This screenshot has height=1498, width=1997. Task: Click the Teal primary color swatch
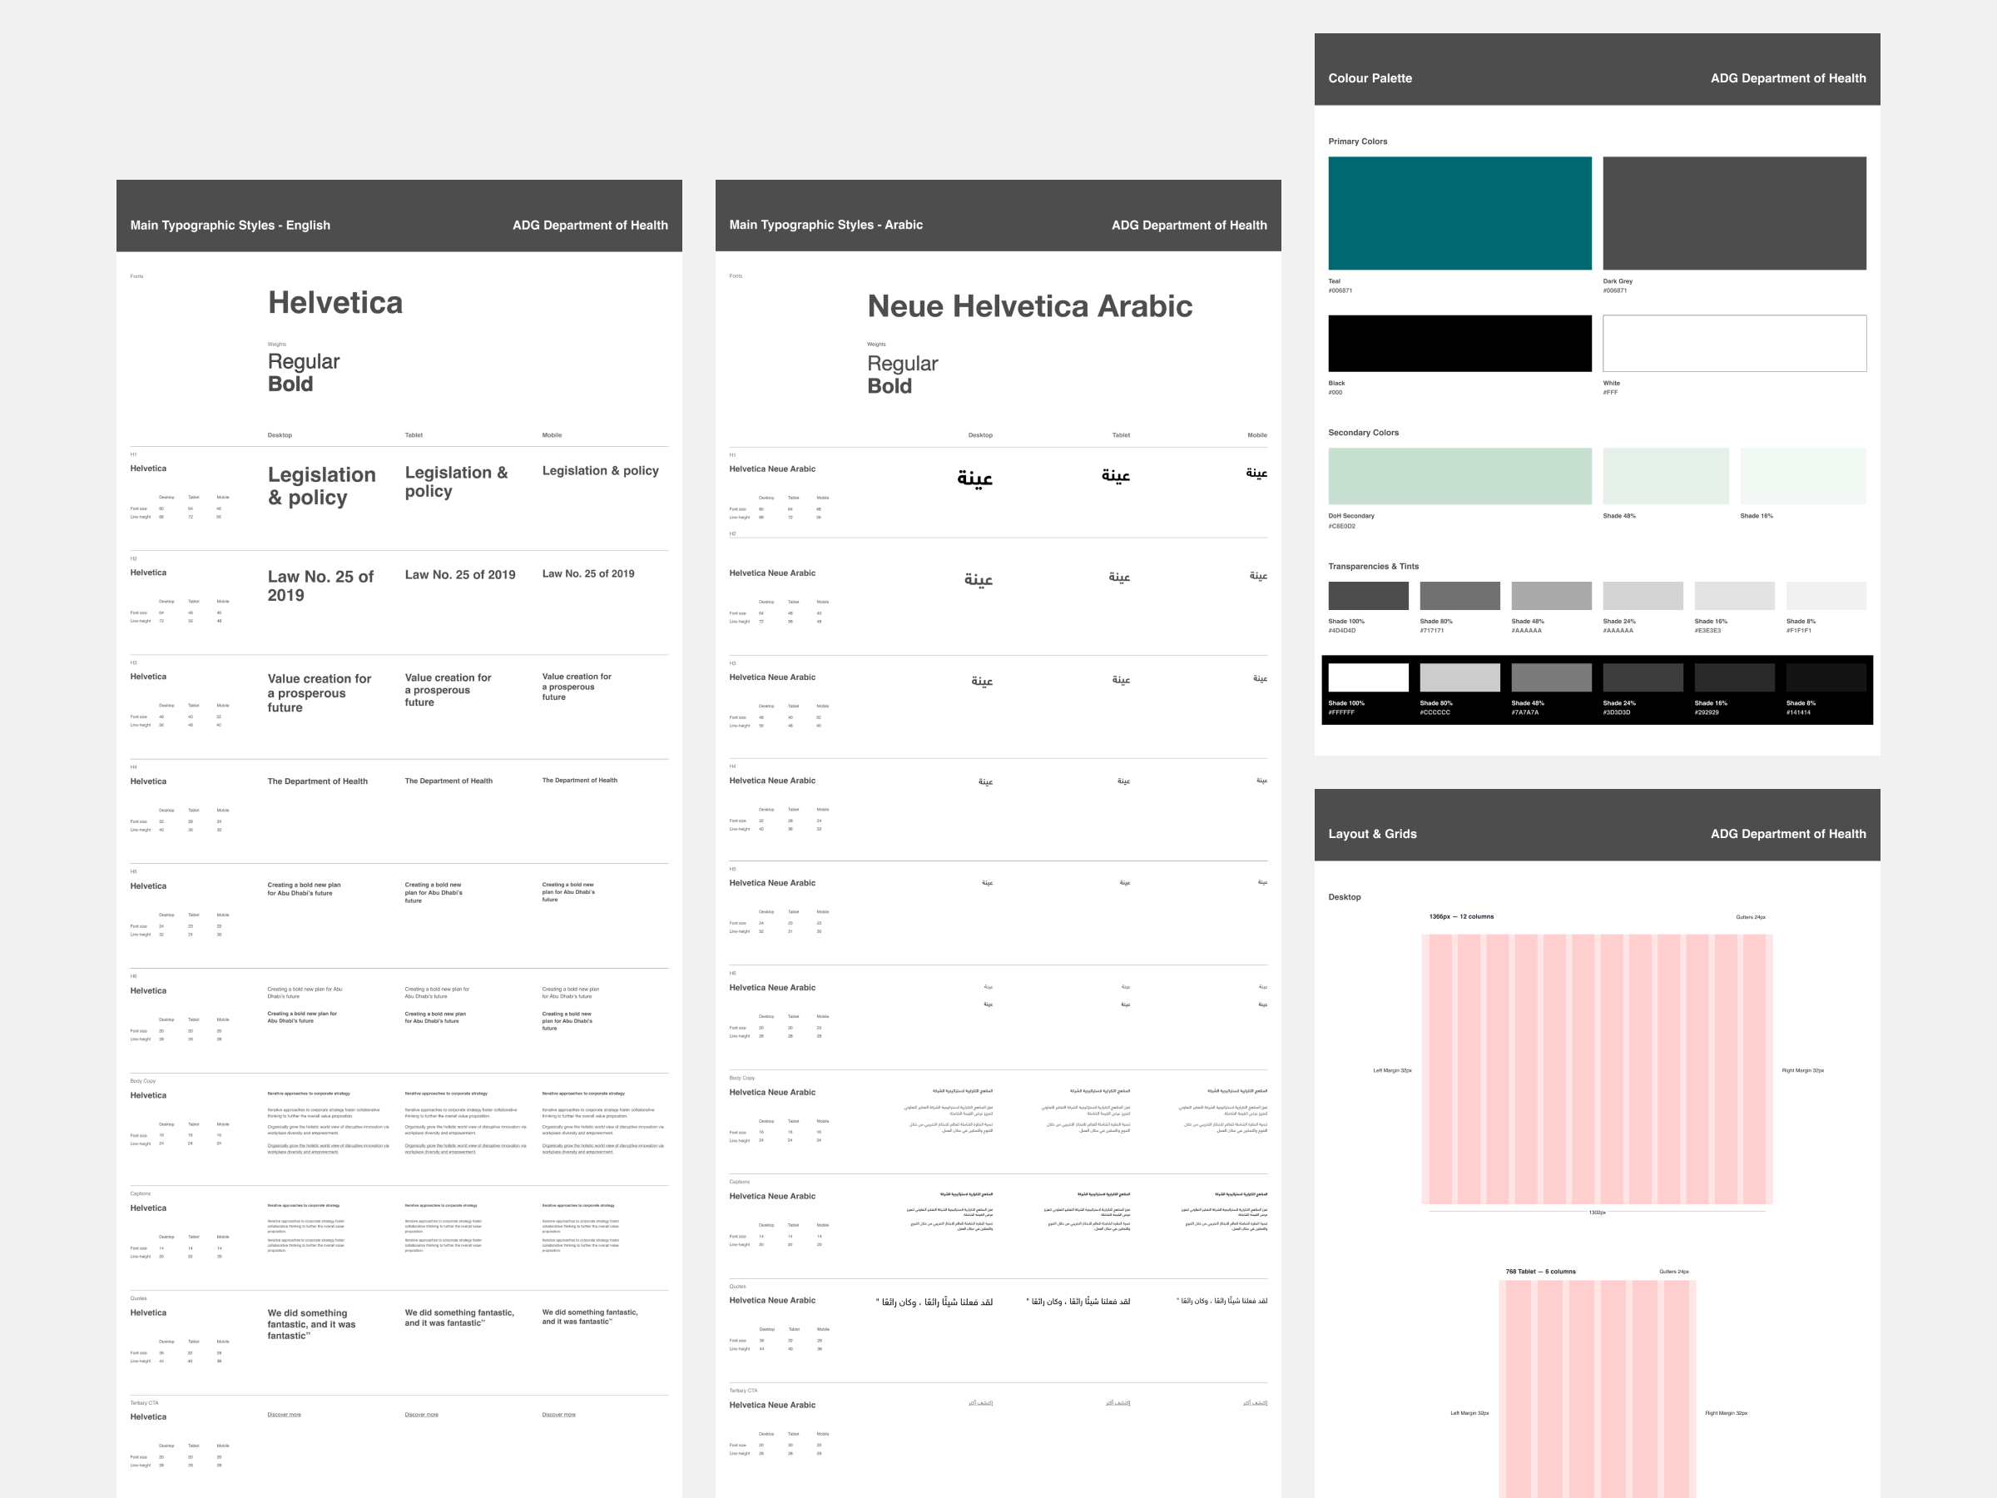point(1459,213)
